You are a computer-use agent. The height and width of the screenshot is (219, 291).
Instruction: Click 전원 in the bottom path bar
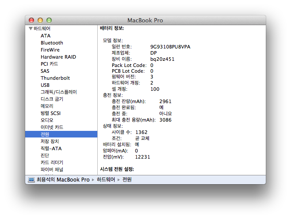pyautogui.click(x=127, y=180)
